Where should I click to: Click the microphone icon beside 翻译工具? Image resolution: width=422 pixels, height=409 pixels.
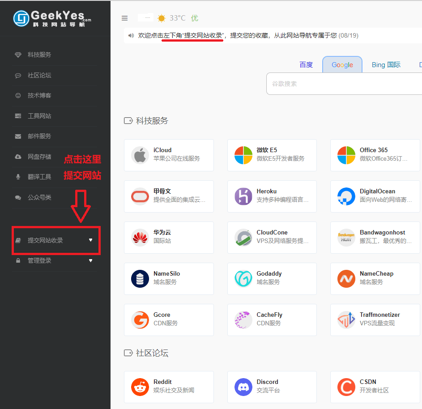pyautogui.click(x=18, y=177)
